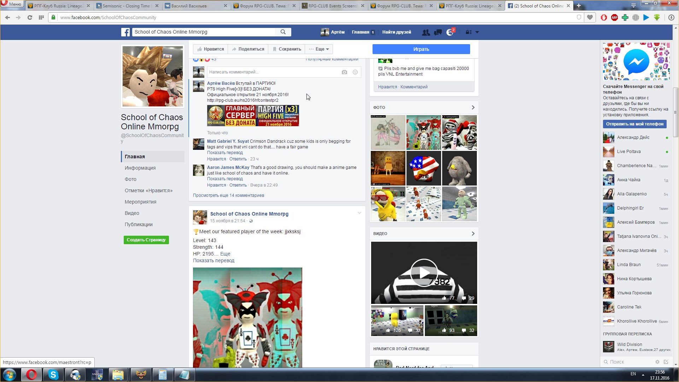The image size is (679, 382).
Task: Show hidden tray icons arrow
Action: point(643,374)
